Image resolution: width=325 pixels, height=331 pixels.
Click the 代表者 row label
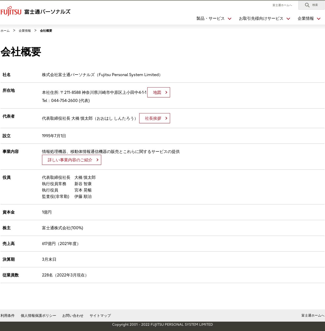click(x=9, y=116)
